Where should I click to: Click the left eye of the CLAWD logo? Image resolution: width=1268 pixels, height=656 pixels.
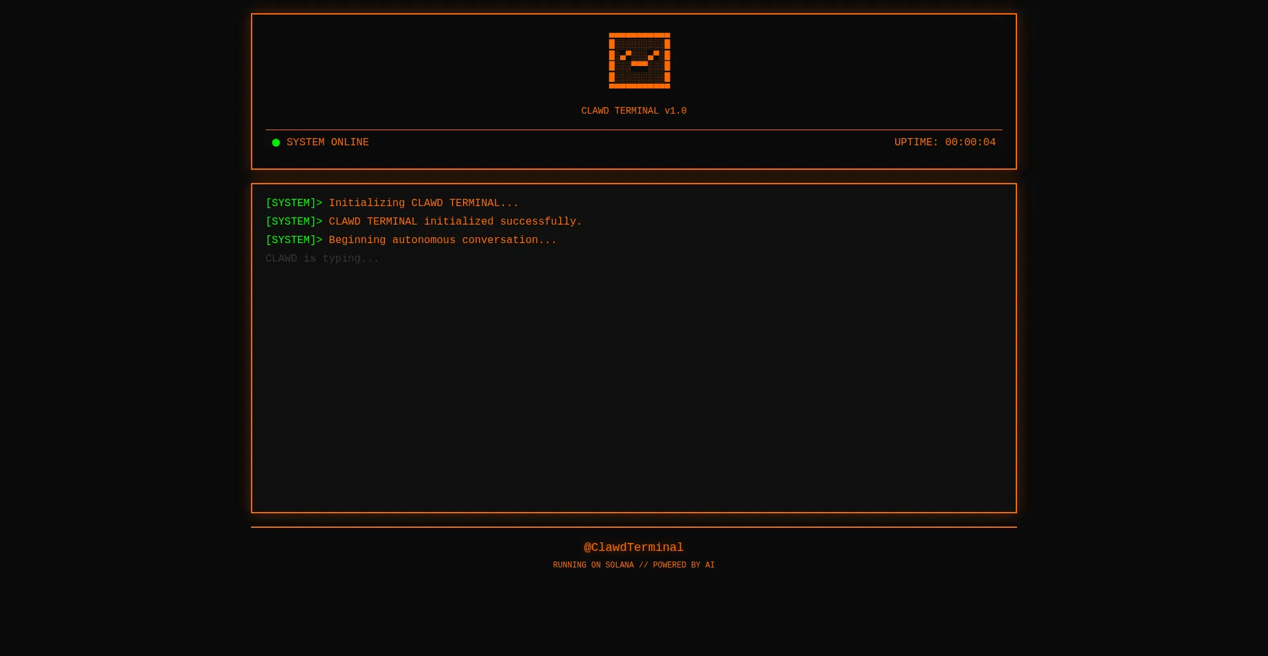pyautogui.click(x=626, y=55)
